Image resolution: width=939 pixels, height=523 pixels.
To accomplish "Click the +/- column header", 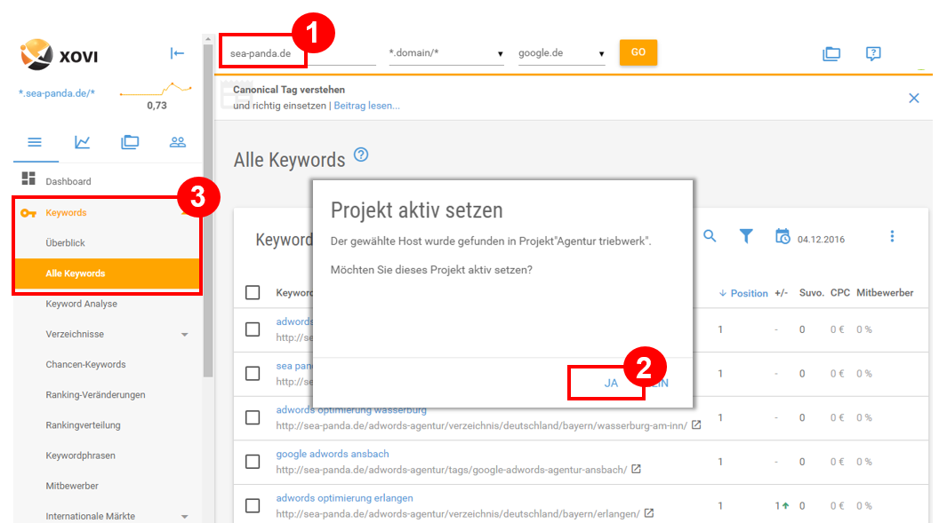I will [781, 293].
